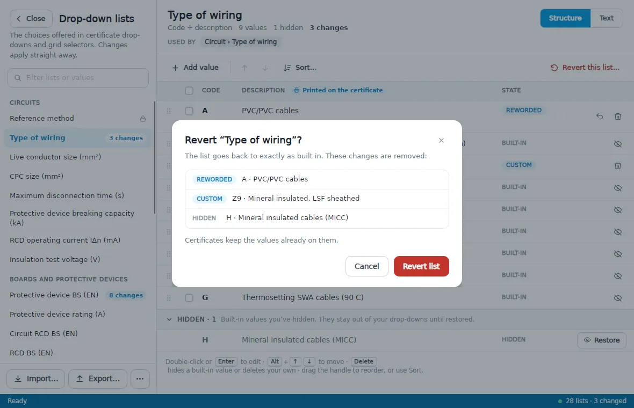Screen dimensions: 634x408
Task: Delete row A with trash icon
Action: (617, 116)
